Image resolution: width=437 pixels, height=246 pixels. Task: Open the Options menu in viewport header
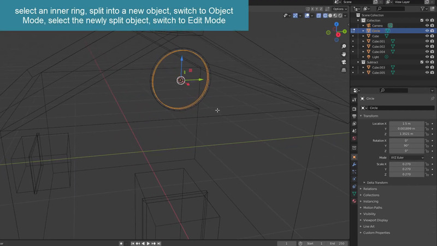[339, 9]
